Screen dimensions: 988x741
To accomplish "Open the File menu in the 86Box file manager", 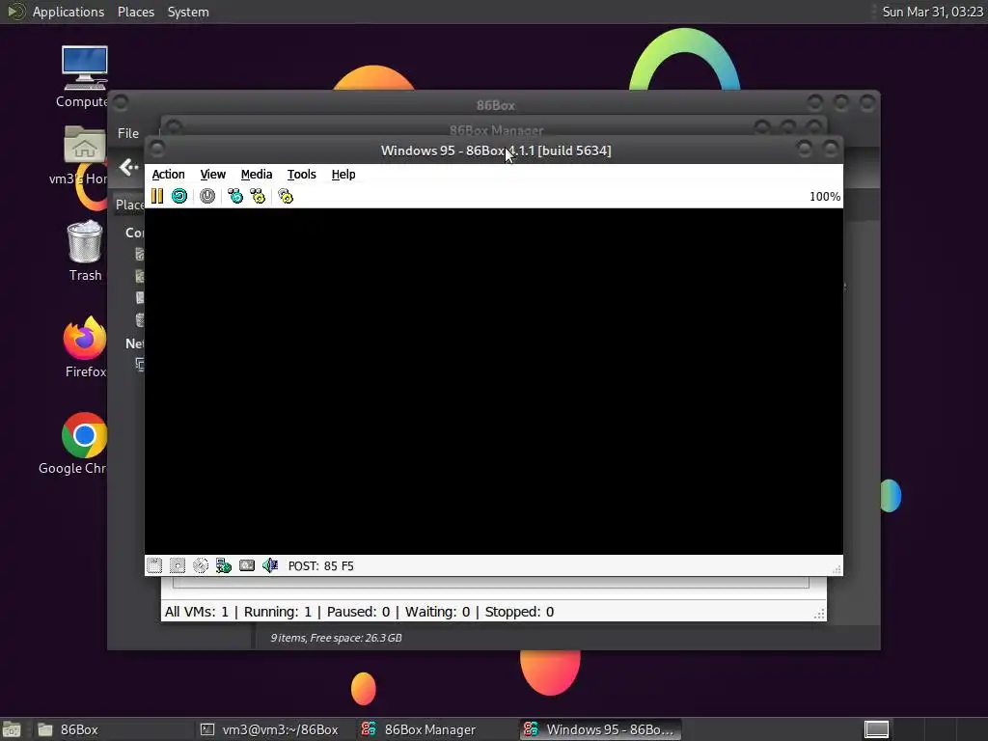I will pos(128,133).
